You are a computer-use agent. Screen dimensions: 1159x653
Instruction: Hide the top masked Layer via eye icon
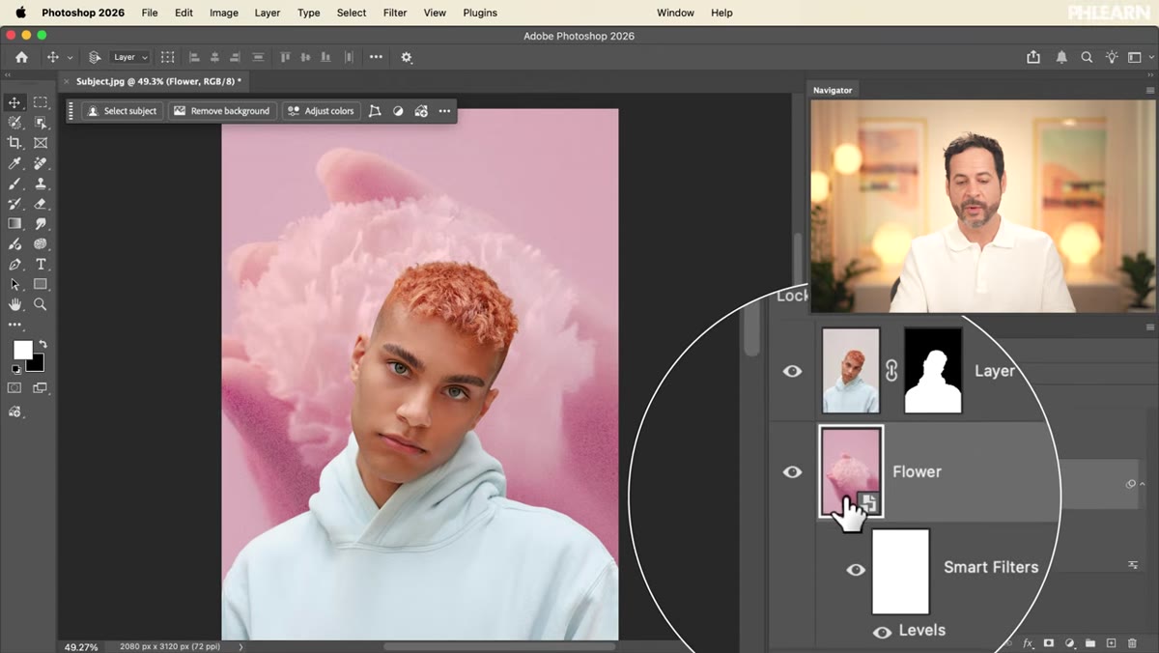(792, 371)
